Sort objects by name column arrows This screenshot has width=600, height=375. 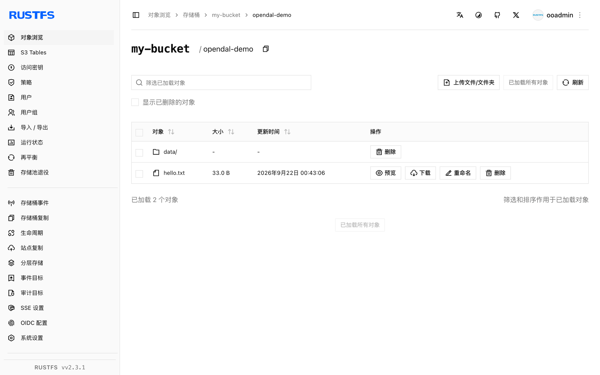171,132
